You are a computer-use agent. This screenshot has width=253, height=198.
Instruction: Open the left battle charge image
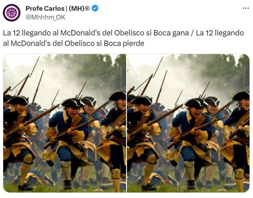(64, 123)
